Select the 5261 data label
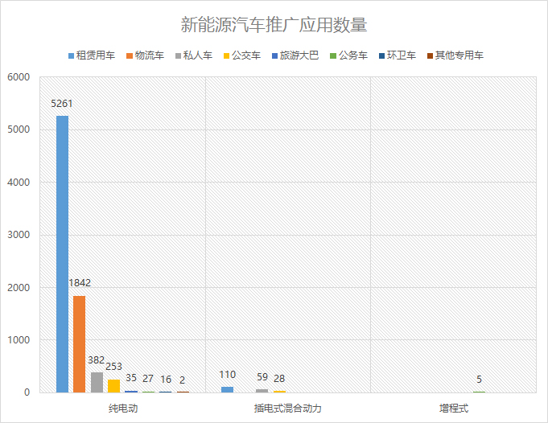The image size is (548, 423). [62, 104]
